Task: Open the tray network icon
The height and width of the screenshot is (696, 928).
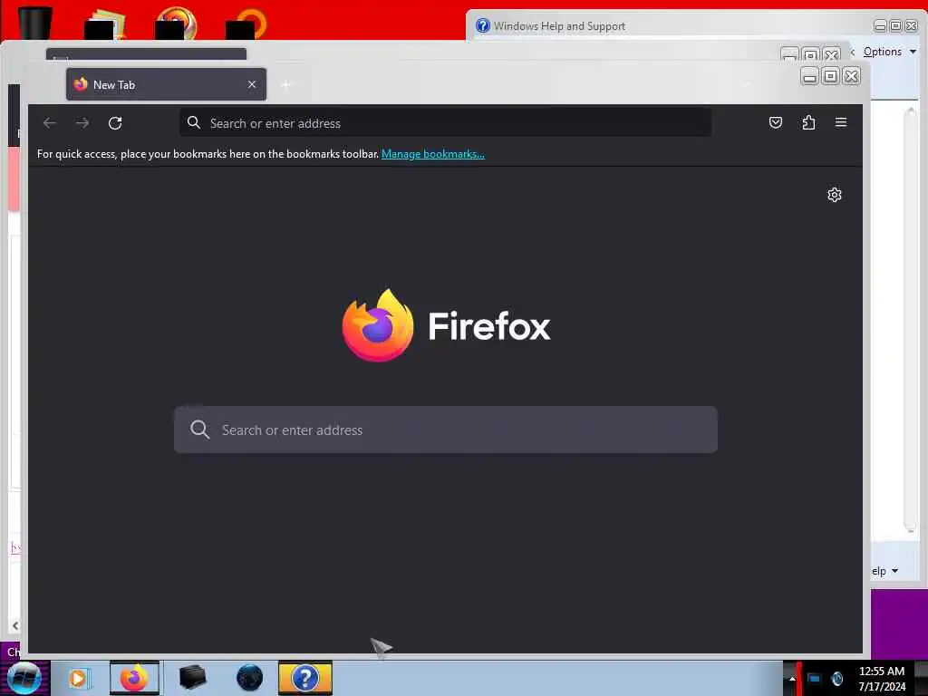Action: (x=815, y=678)
